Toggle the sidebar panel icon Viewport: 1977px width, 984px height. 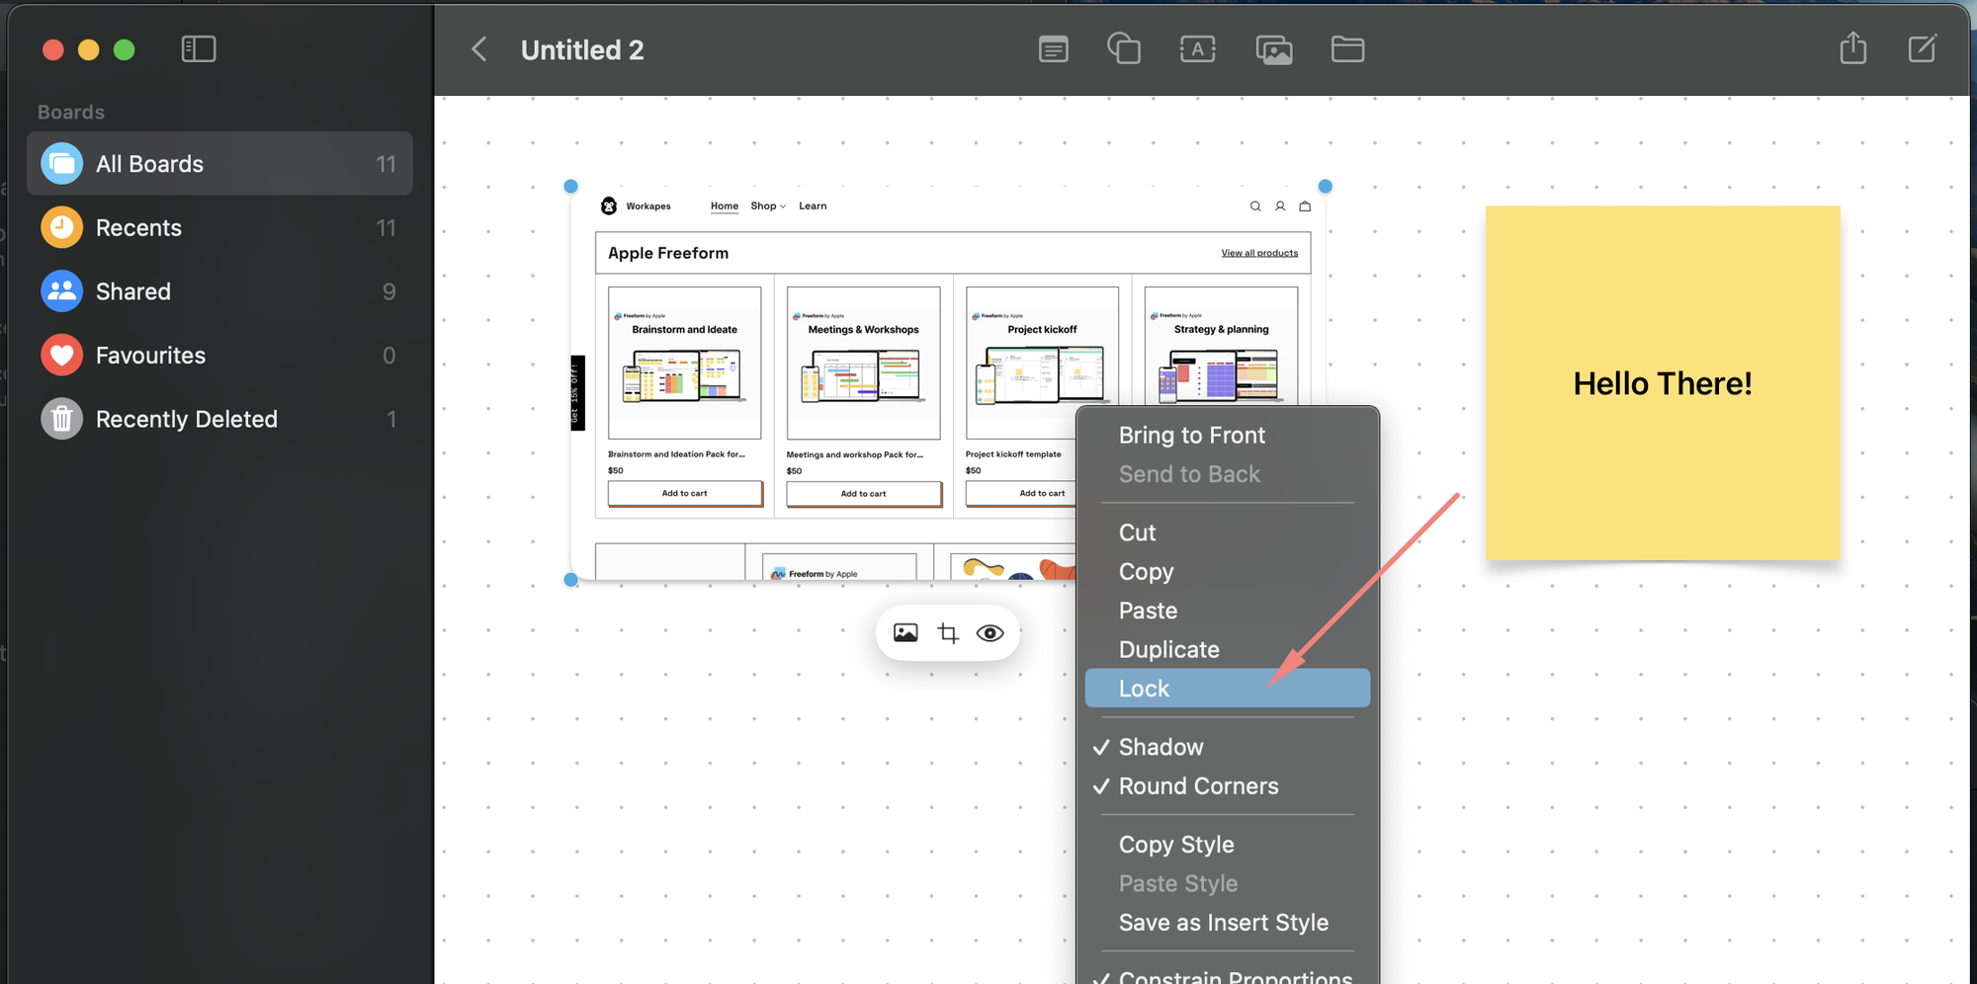[199, 49]
